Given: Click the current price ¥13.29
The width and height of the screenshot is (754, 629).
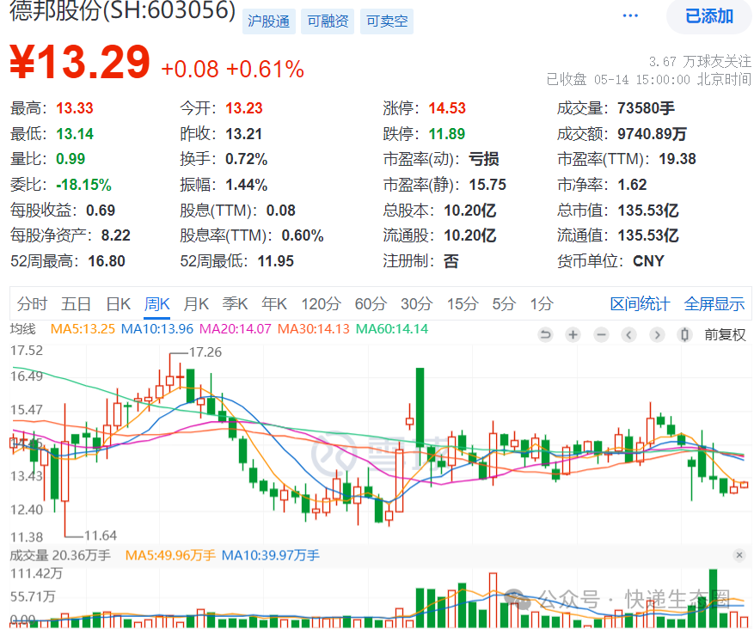Looking at the screenshot, I should [80, 62].
